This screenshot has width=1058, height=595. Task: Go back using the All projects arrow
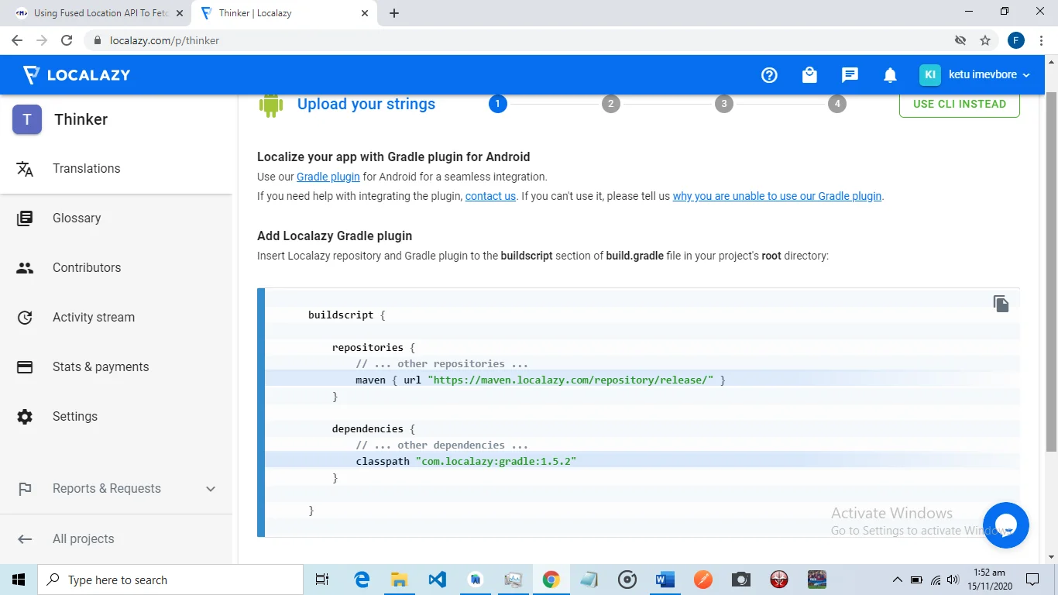tap(25, 539)
